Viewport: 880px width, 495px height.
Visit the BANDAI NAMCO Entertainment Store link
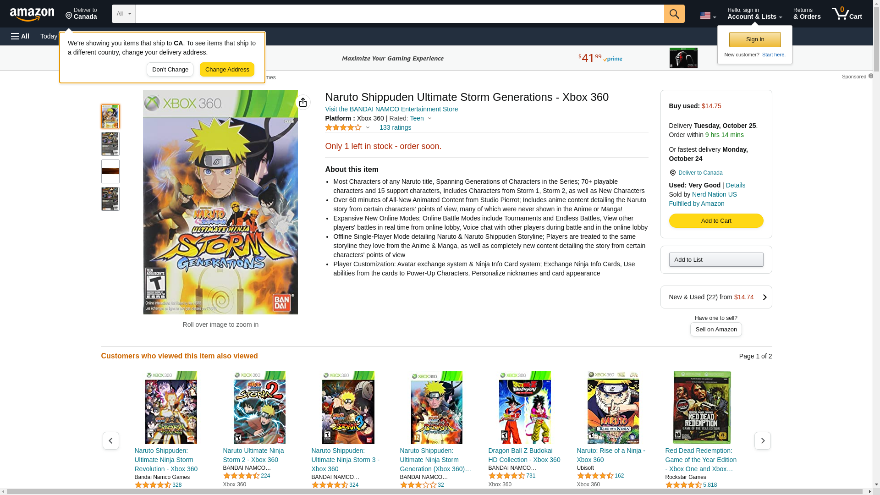pyautogui.click(x=391, y=109)
